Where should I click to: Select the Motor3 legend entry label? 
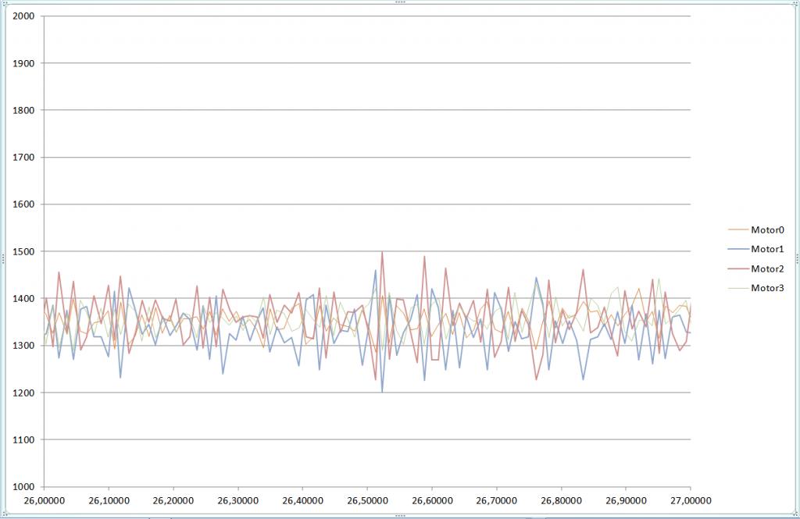tap(767, 289)
